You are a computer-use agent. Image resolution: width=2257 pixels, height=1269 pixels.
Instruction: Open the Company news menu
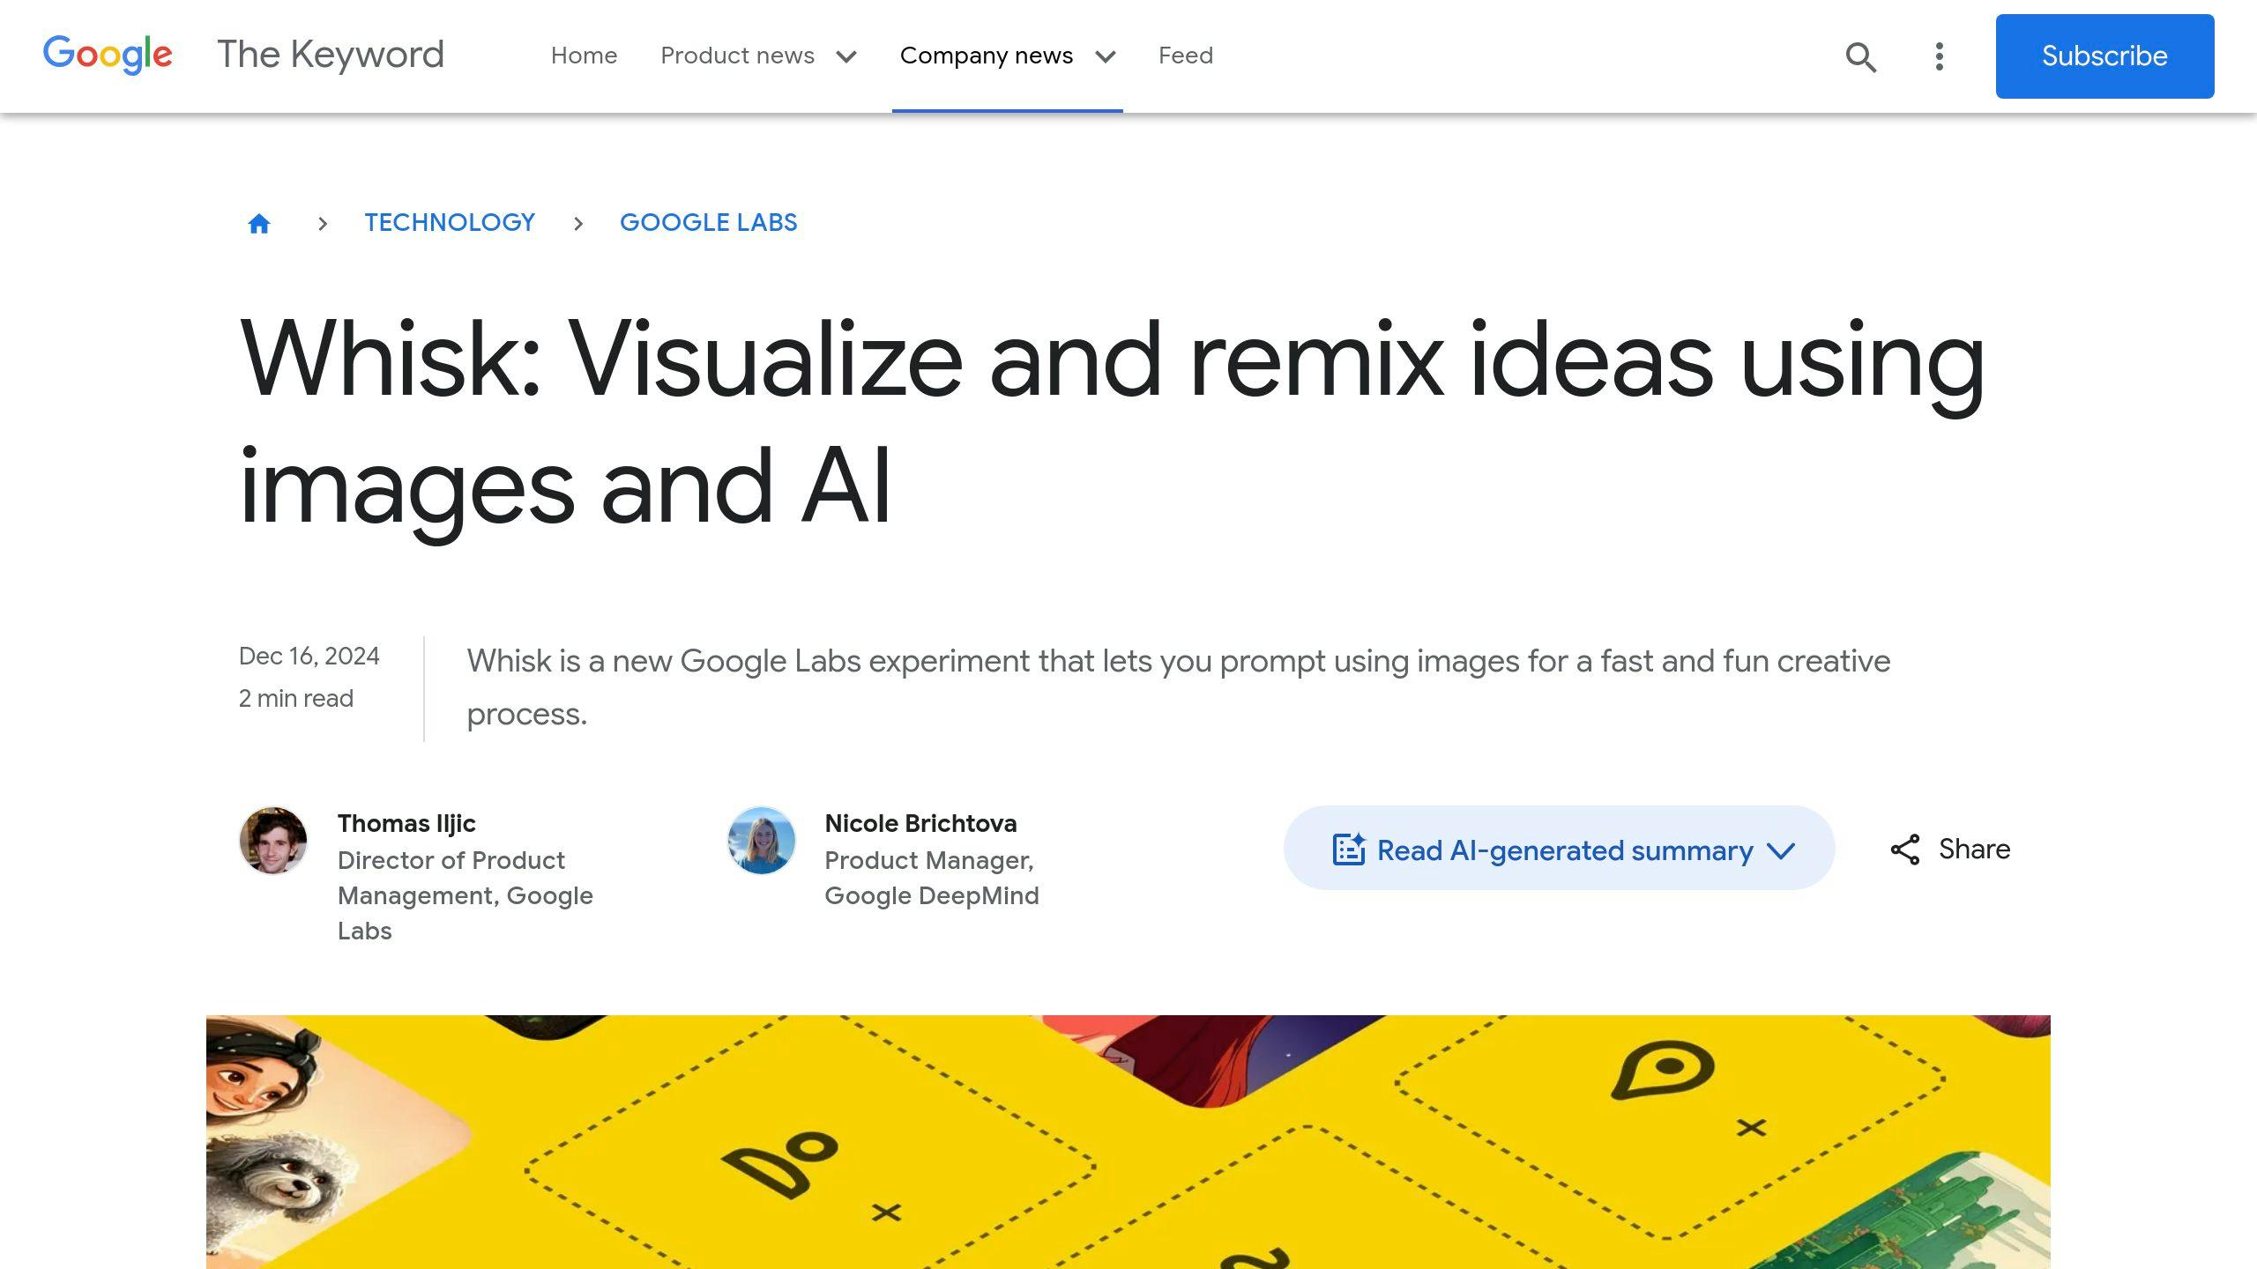pos(987,56)
